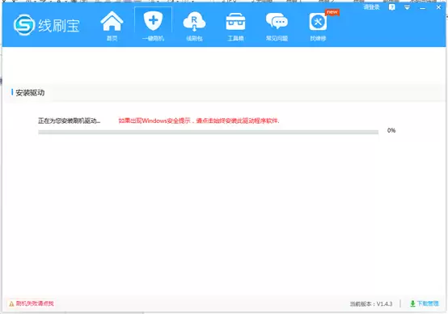Screen dimensions: 448x314
Task: Close the 线刷宝 window
Action: 438,7
